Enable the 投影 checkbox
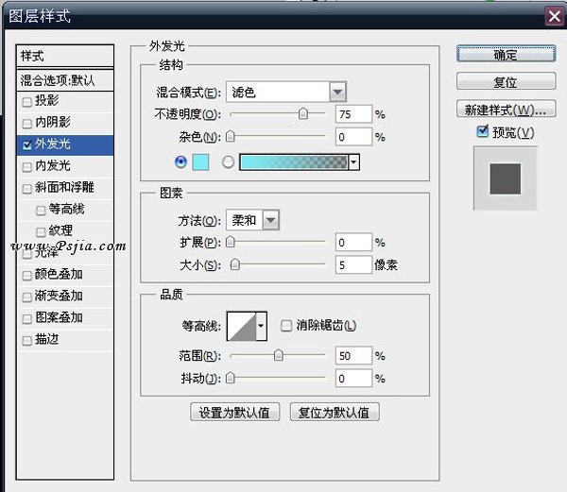 tap(26, 102)
